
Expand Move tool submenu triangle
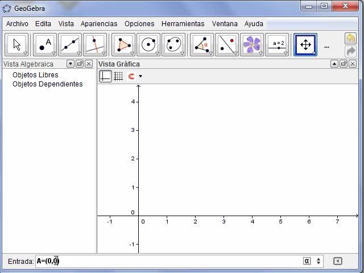[25, 53]
